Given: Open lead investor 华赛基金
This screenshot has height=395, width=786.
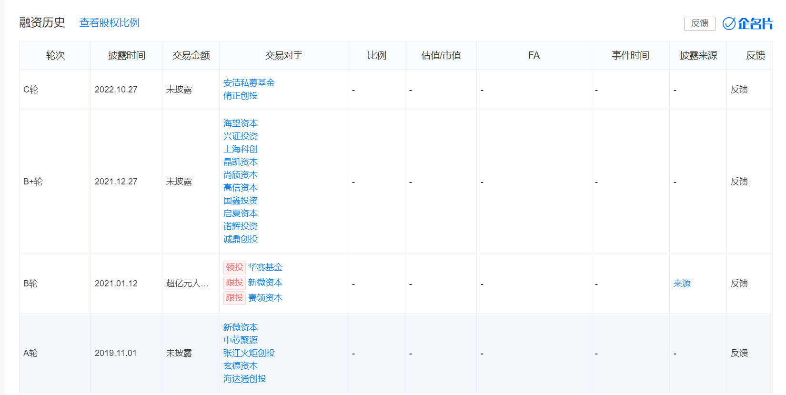Looking at the screenshot, I should tap(265, 267).
